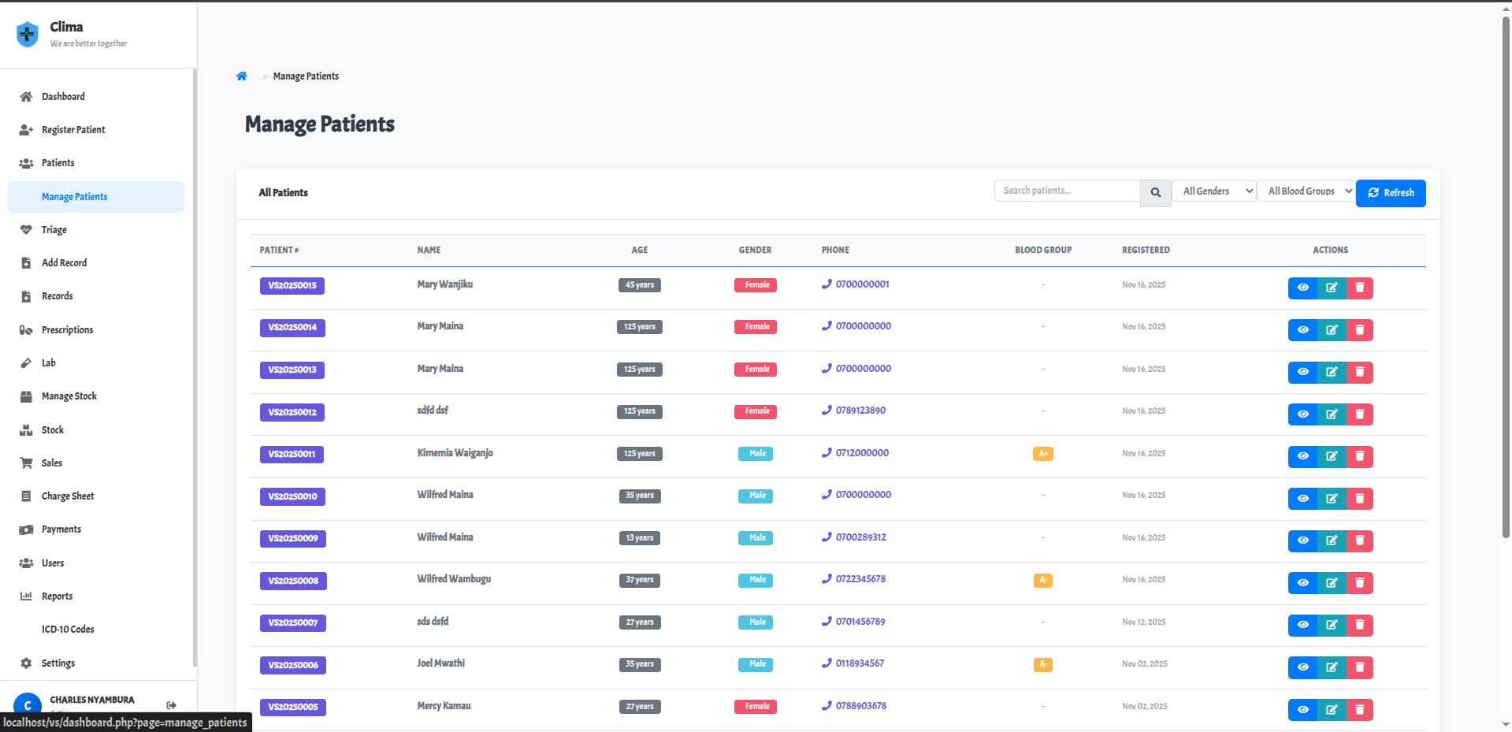Focus the Search patients input field
1512x732 pixels.
pyautogui.click(x=1067, y=191)
